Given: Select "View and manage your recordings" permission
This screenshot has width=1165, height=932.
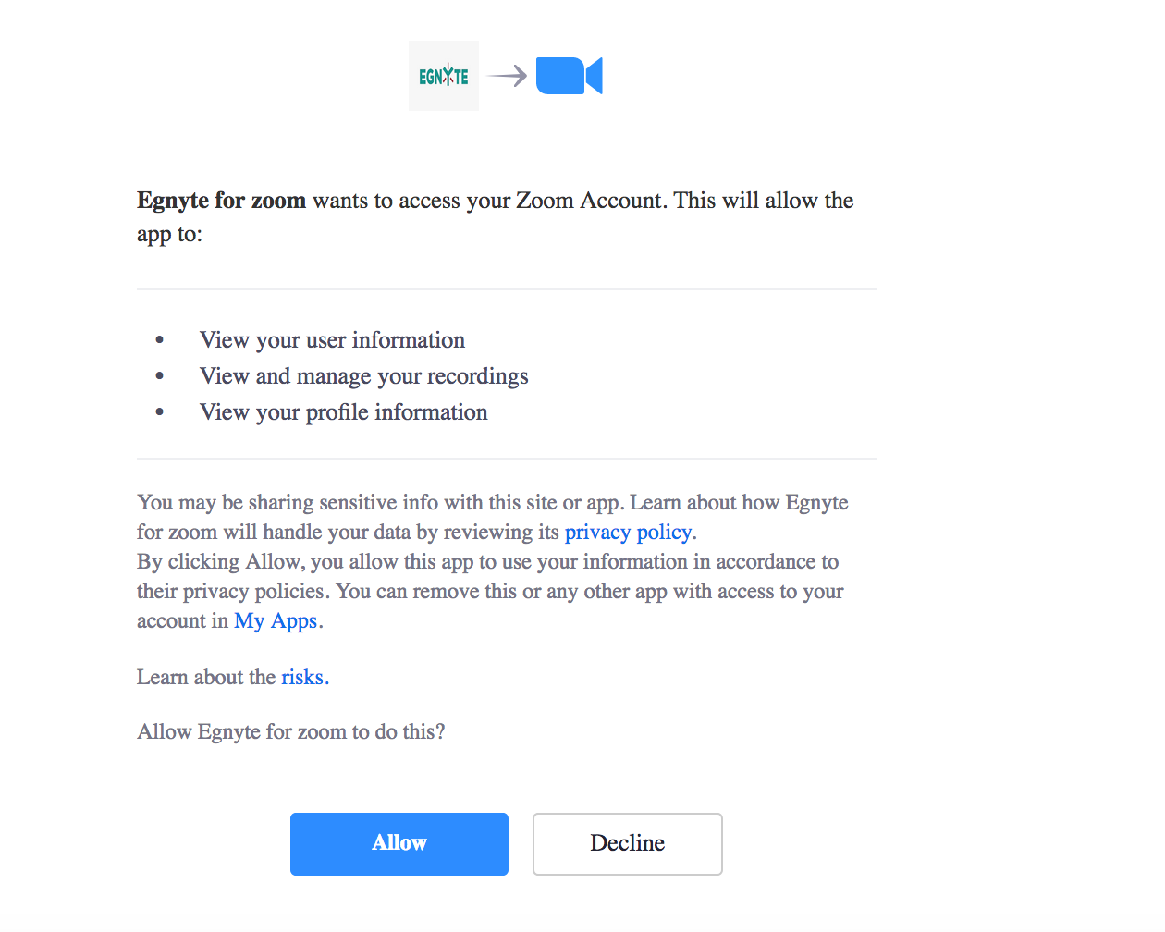Looking at the screenshot, I should tap(363, 376).
